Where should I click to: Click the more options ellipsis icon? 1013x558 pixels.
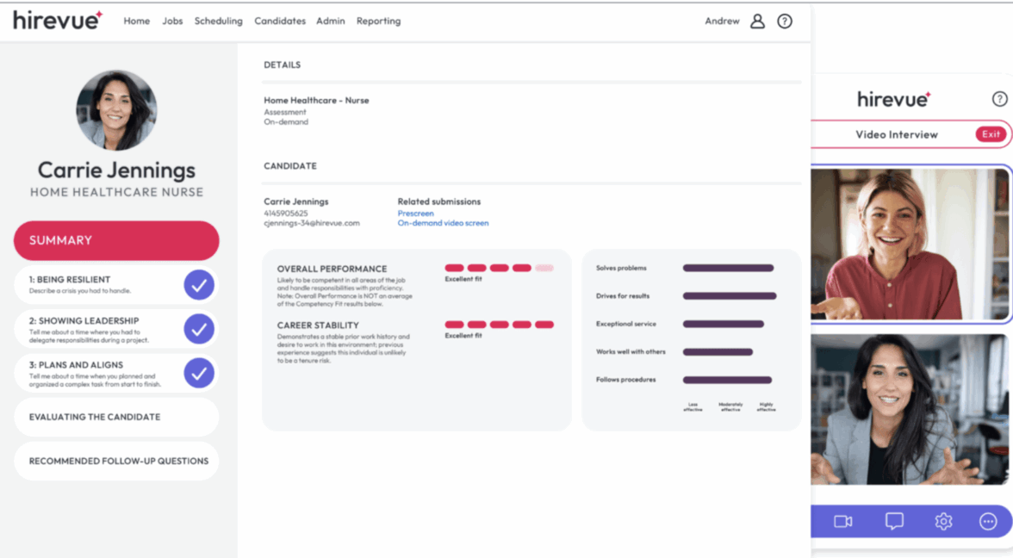pos(988,521)
